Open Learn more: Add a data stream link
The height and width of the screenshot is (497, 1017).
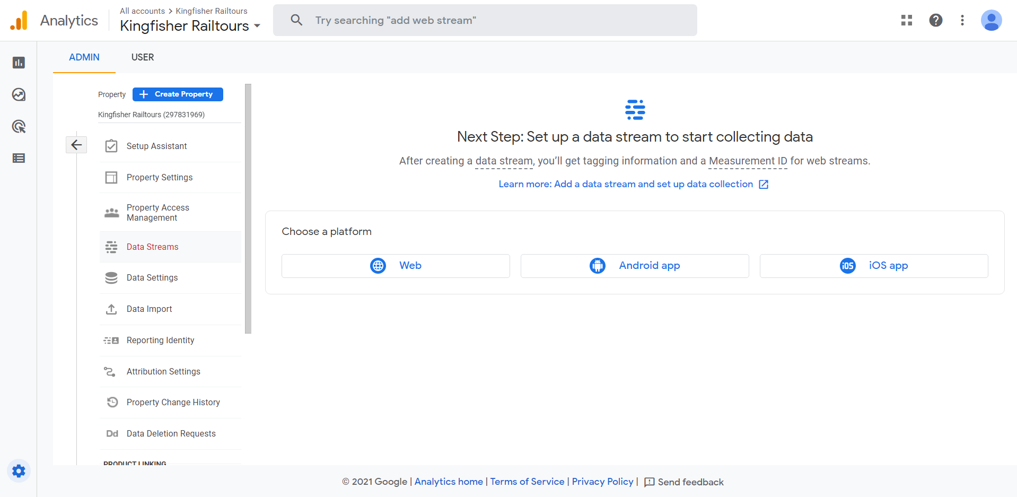click(626, 184)
